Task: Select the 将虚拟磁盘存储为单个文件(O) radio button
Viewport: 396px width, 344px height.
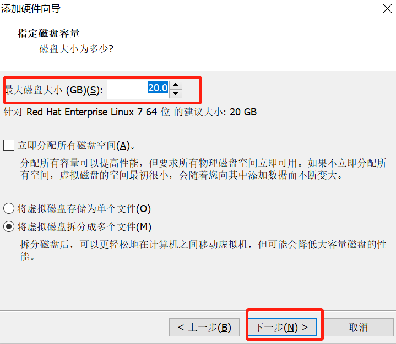Action: click(9, 209)
